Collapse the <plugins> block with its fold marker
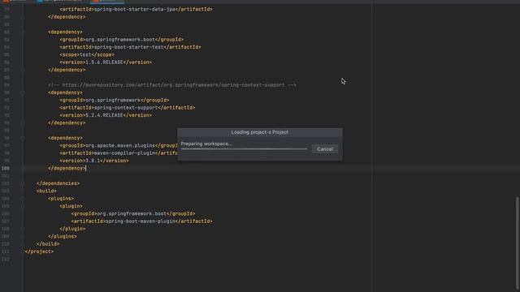Screen dimensions: 520x292 pos(23,199)
